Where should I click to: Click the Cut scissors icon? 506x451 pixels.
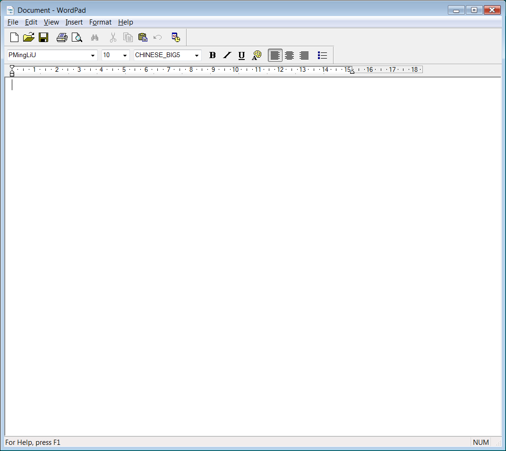click(x=113, y=37)
